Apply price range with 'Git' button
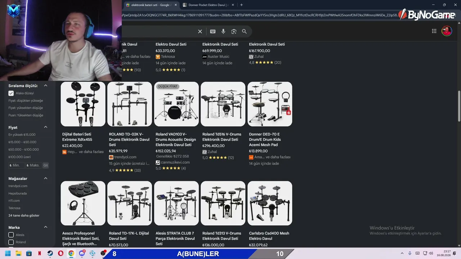 [x=45, y=165]
